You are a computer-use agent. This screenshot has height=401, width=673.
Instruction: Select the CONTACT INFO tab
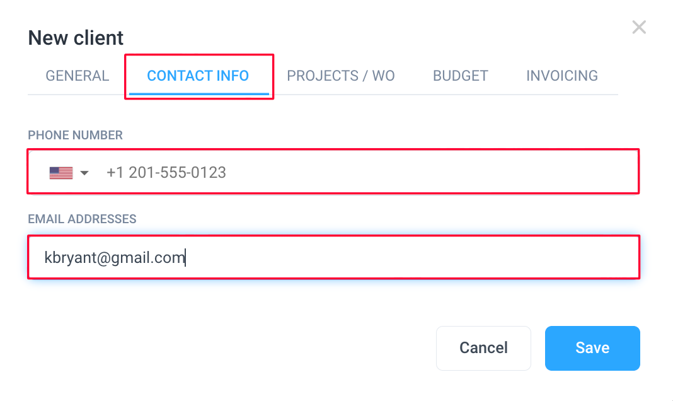(x=198, y=76)
